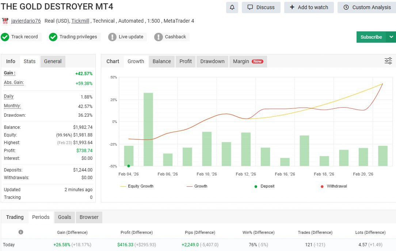This screenshot has height=251, width=396.
Task: Select the Goals tab
Action: coord(64,217)
